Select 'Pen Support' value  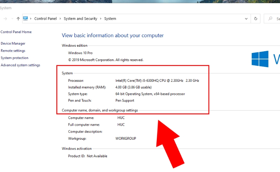pyautogui.click(x=125, y=100)
